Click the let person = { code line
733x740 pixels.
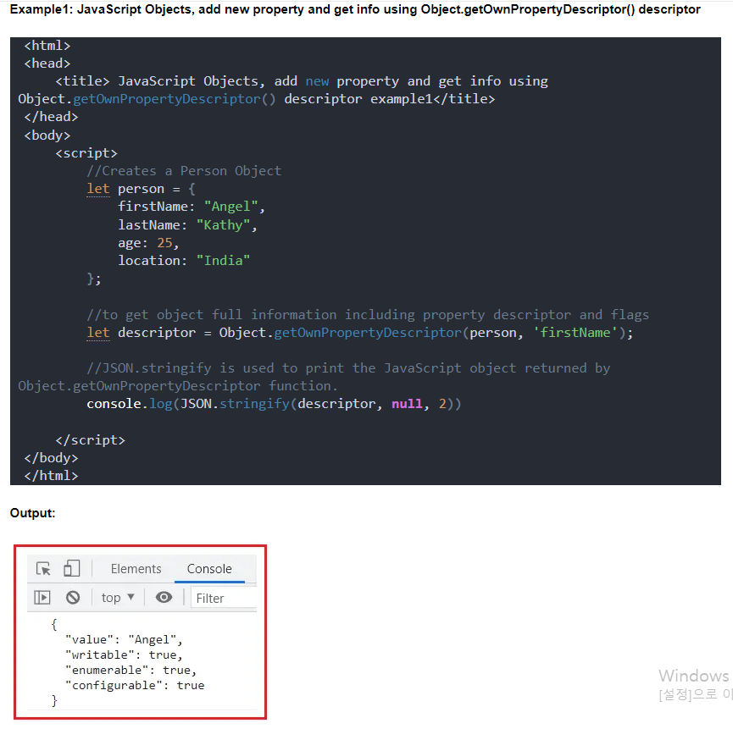point(141,189)
